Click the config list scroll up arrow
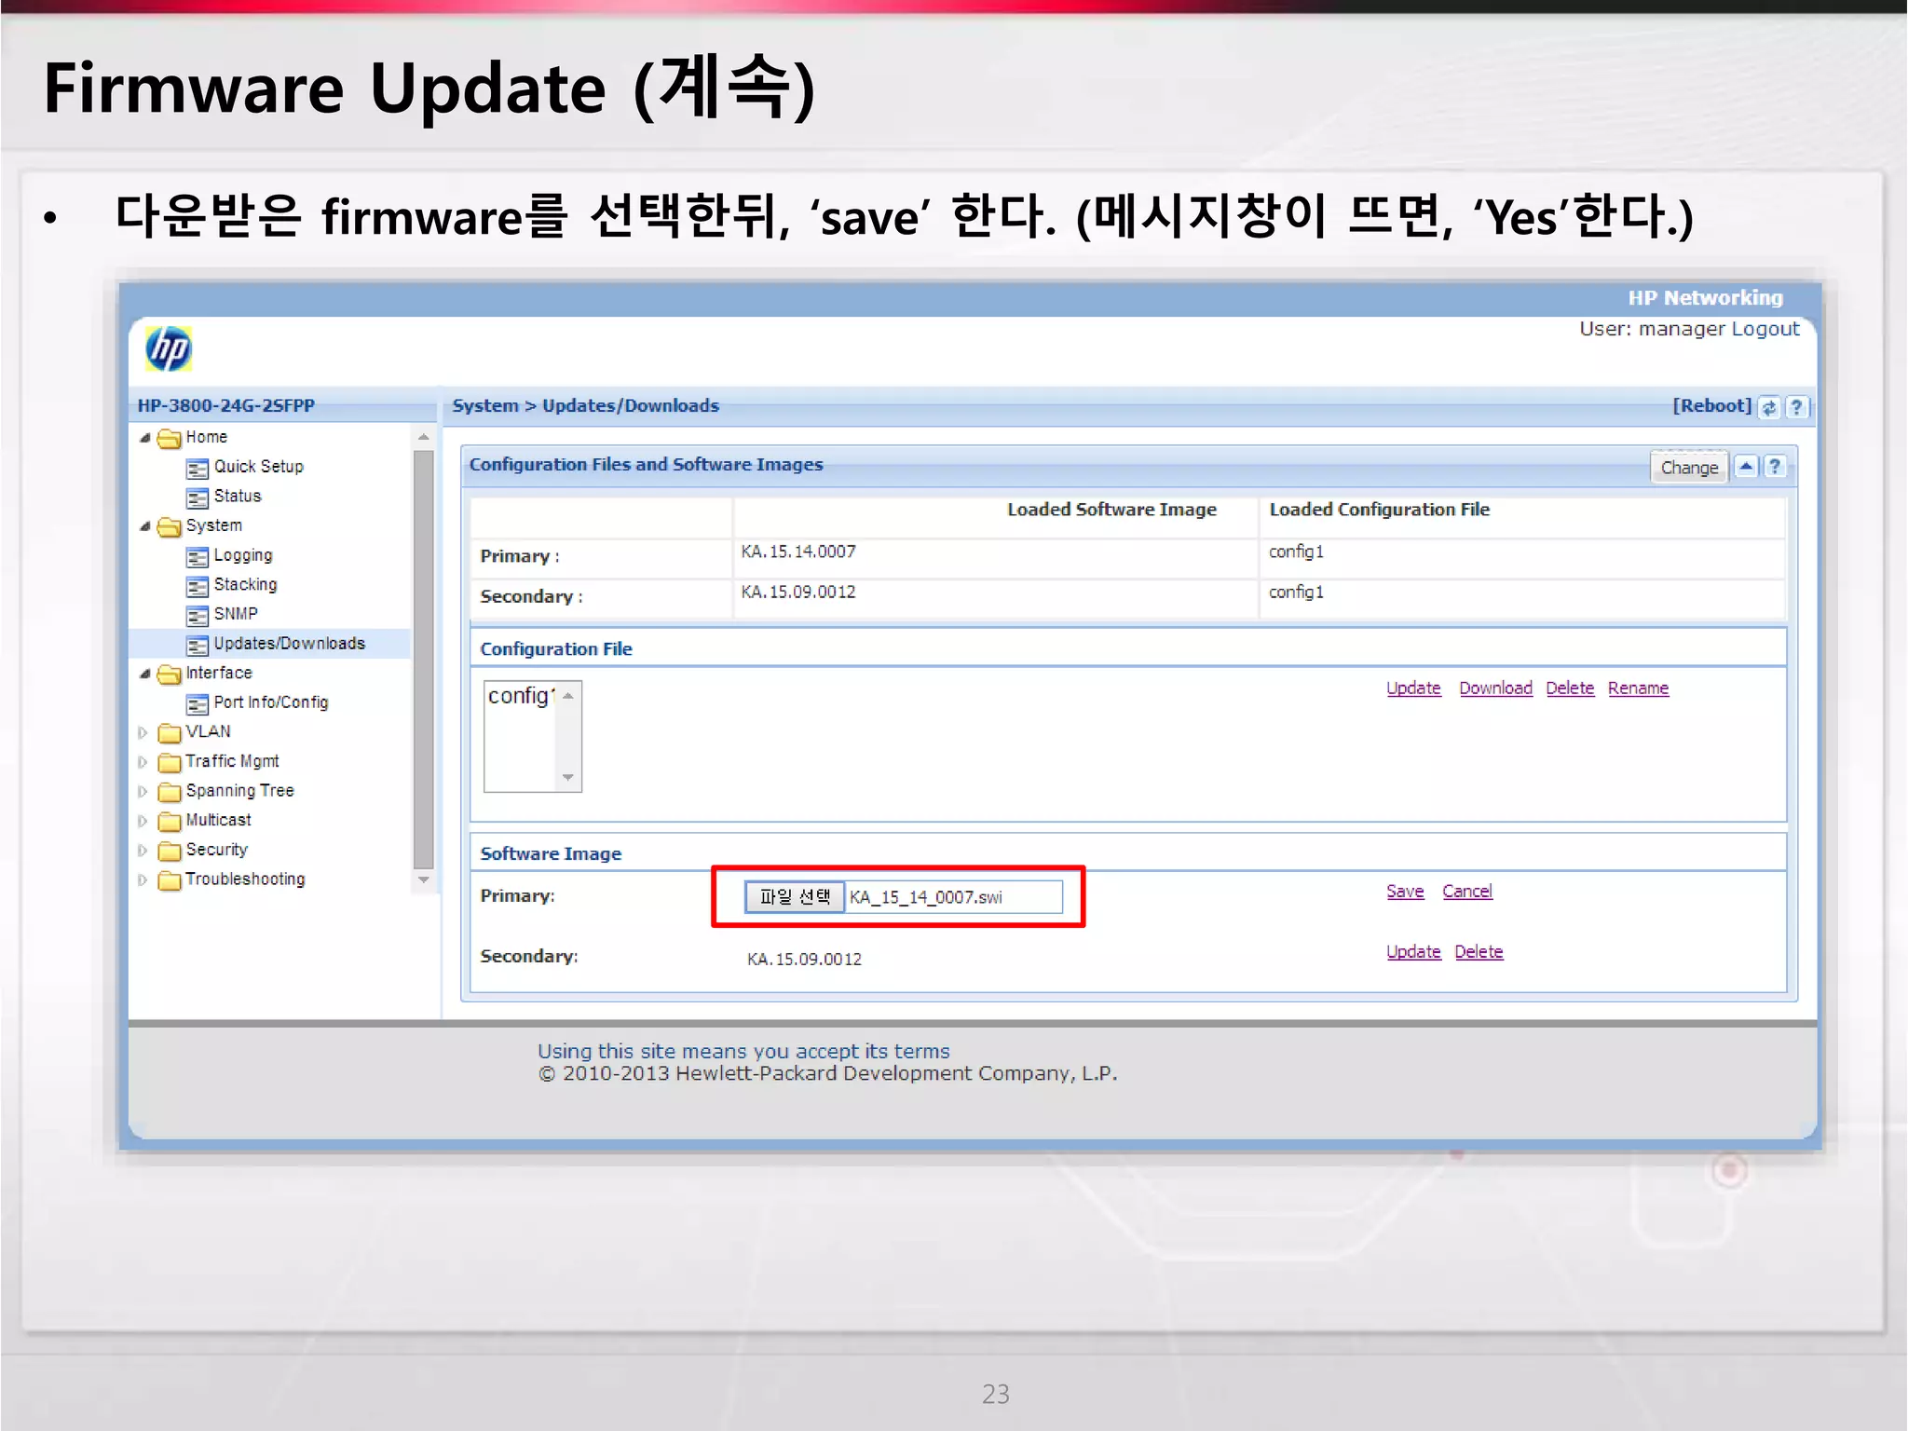The width and height of the screenshot is (1908, 1431). pos(567,696)
